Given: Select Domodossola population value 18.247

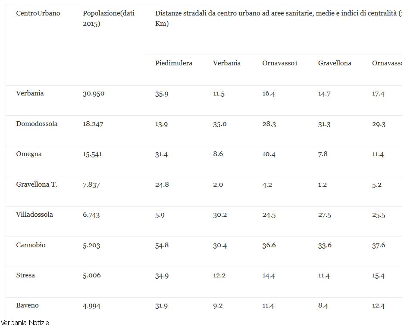Looking at the screenshot, I should [93, 124].
